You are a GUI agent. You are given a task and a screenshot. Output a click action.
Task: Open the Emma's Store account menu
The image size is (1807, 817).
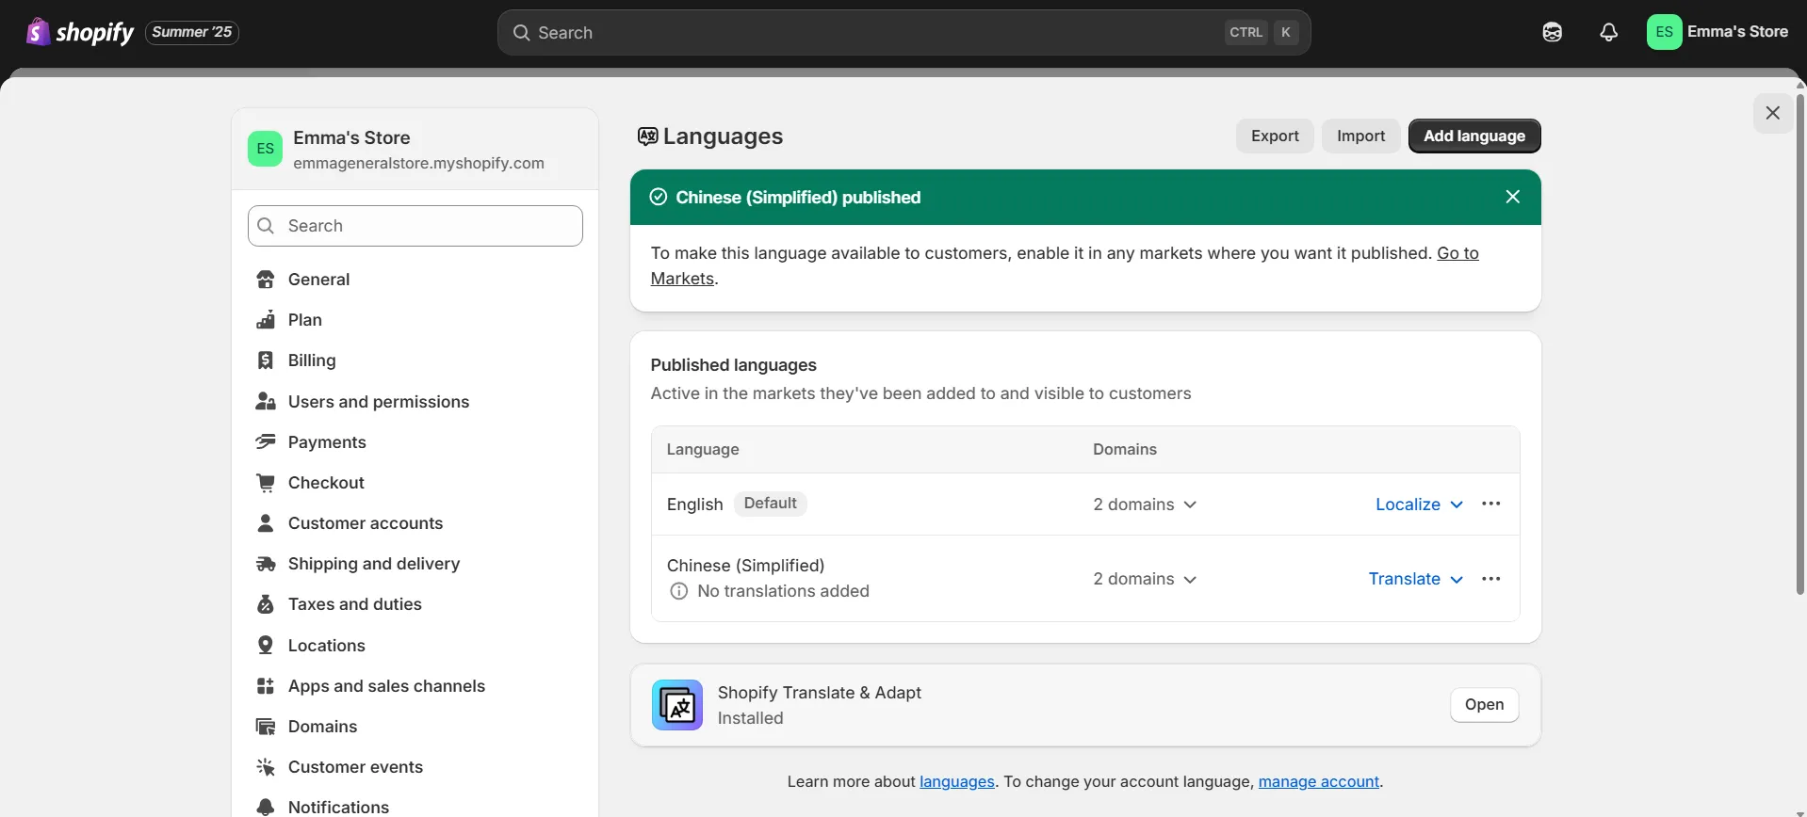point(1717,32)
